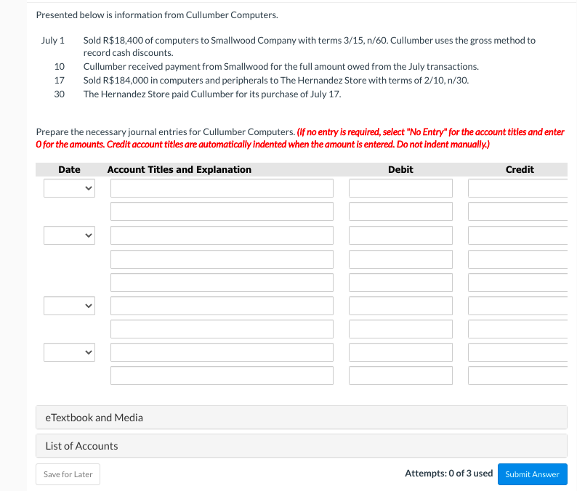Click the 'Attempts: 0 of 3 used' text

(x=449, y=474)
